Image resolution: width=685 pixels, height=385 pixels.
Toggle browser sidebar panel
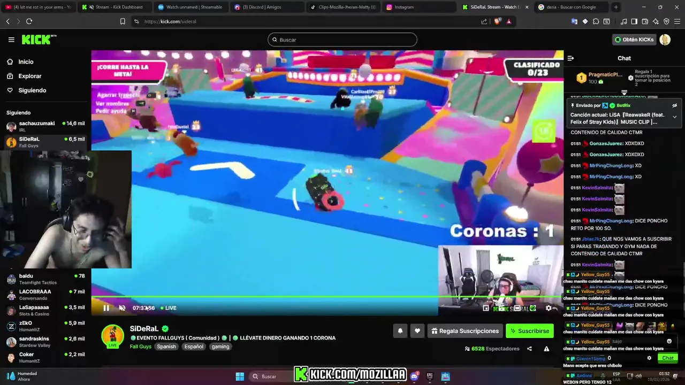pos(634,21)
